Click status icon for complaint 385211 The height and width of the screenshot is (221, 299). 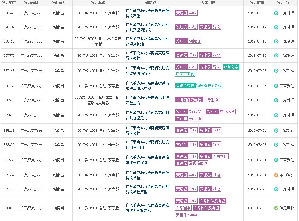point(276,131)
